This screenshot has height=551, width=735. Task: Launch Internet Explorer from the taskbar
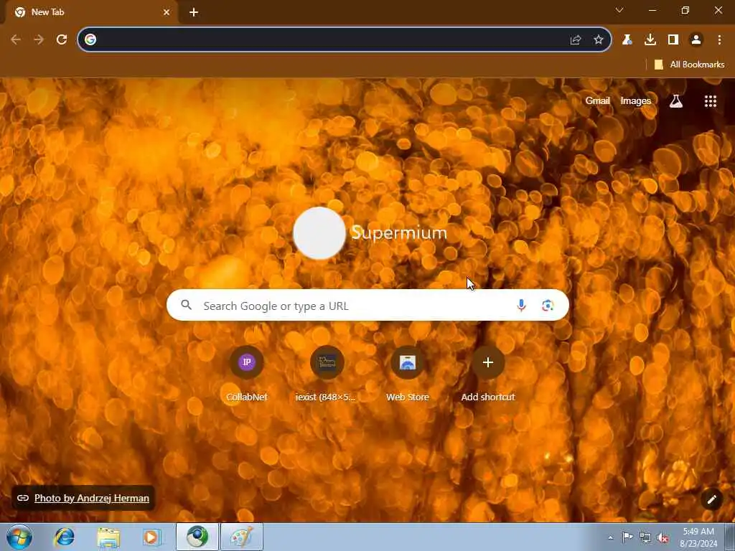click(x=64, y=537)
